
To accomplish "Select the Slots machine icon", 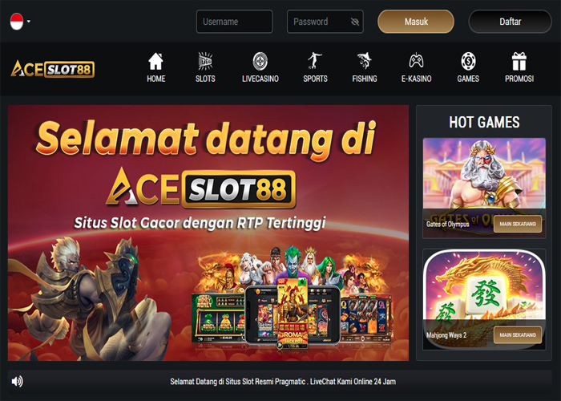I will (x=205, y=61).
